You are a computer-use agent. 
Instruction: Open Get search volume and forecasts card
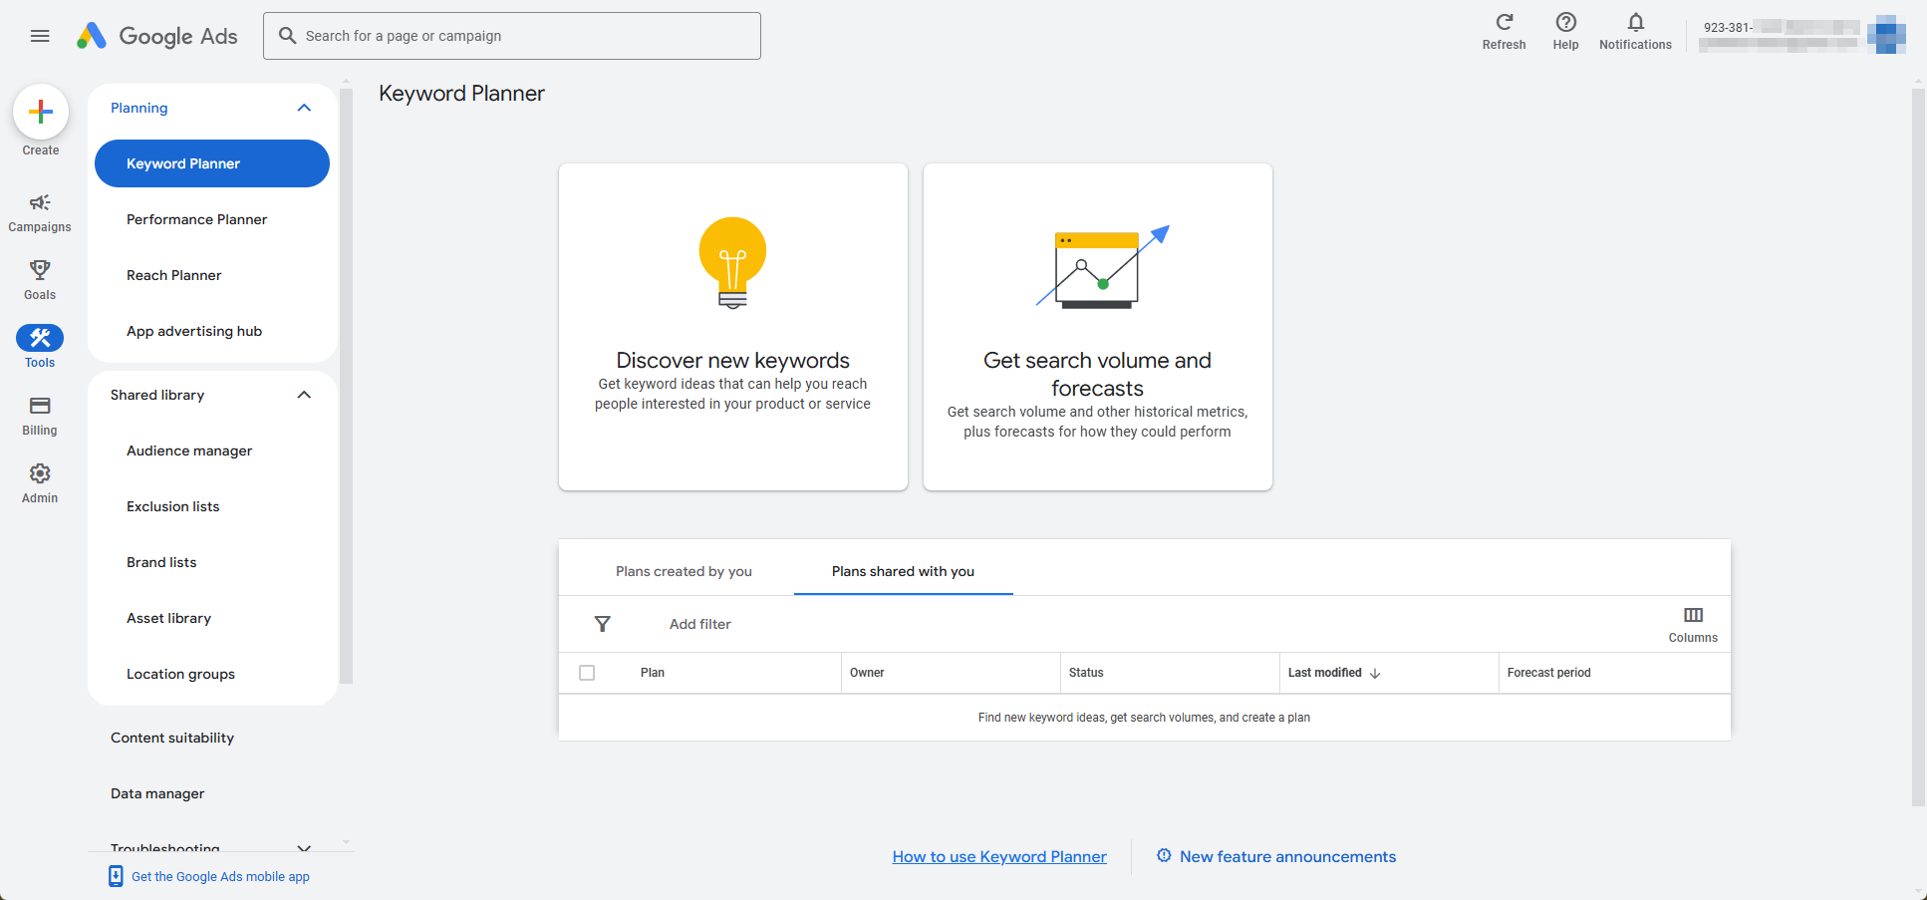1098,327
